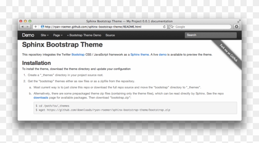
Task: Expand the Site dropdown in navbar
Action: tap(45, 35)
